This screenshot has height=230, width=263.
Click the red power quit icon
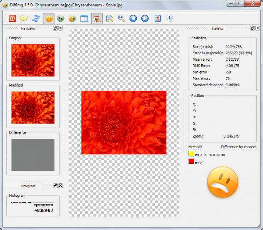[x=13, y=18]
